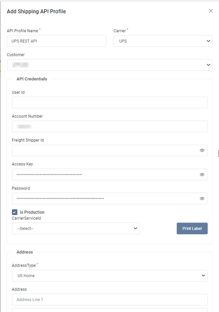Expand the Customer dropdown
This screenshot has width=219, height=312.
pyautogui.click(x=109, y=65)
